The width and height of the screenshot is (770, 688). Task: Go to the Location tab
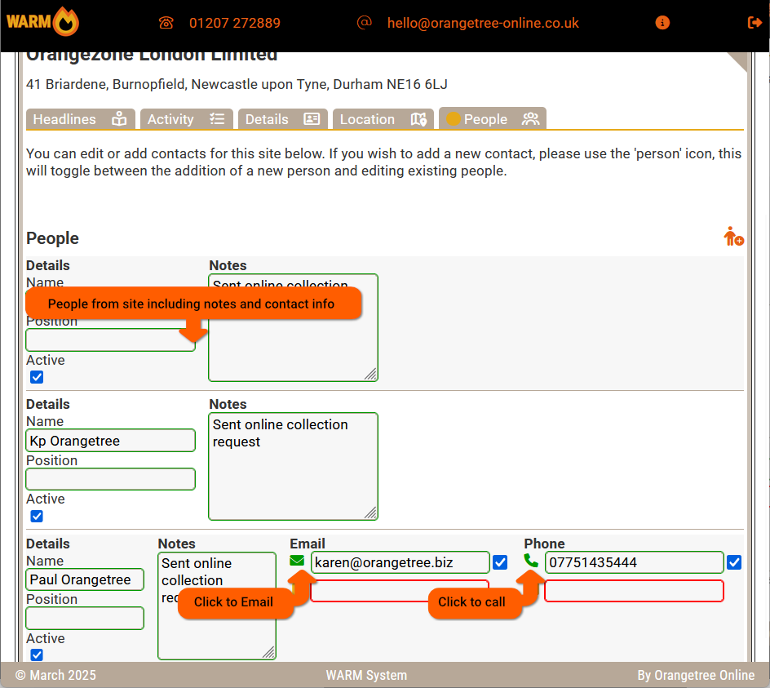click(x=383, y=119)
